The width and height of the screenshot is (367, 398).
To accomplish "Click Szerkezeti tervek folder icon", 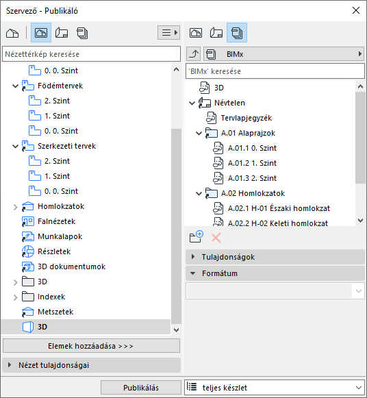I will [28, 146].
